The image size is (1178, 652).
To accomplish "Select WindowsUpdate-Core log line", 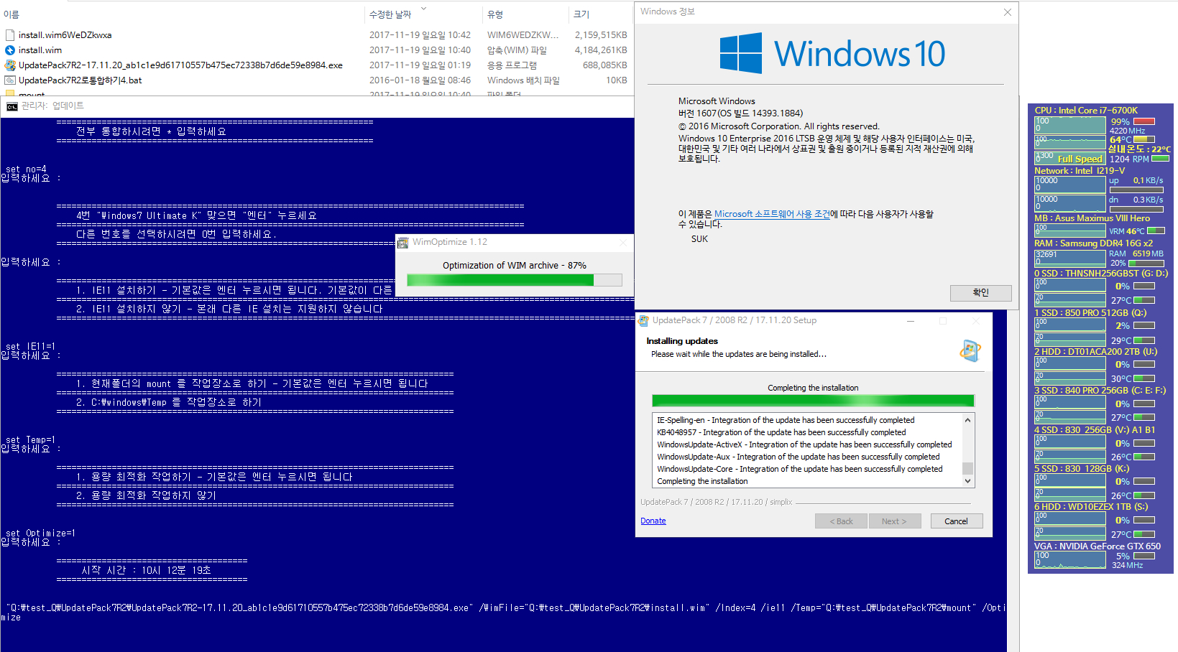I will [x=799, y=470].
